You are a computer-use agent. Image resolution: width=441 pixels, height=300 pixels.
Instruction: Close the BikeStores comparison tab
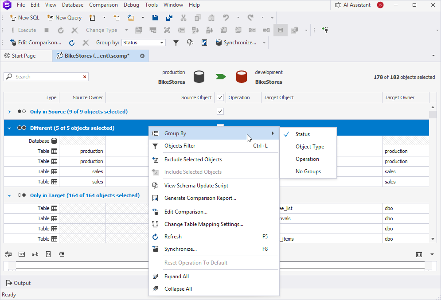click(142, 56)
